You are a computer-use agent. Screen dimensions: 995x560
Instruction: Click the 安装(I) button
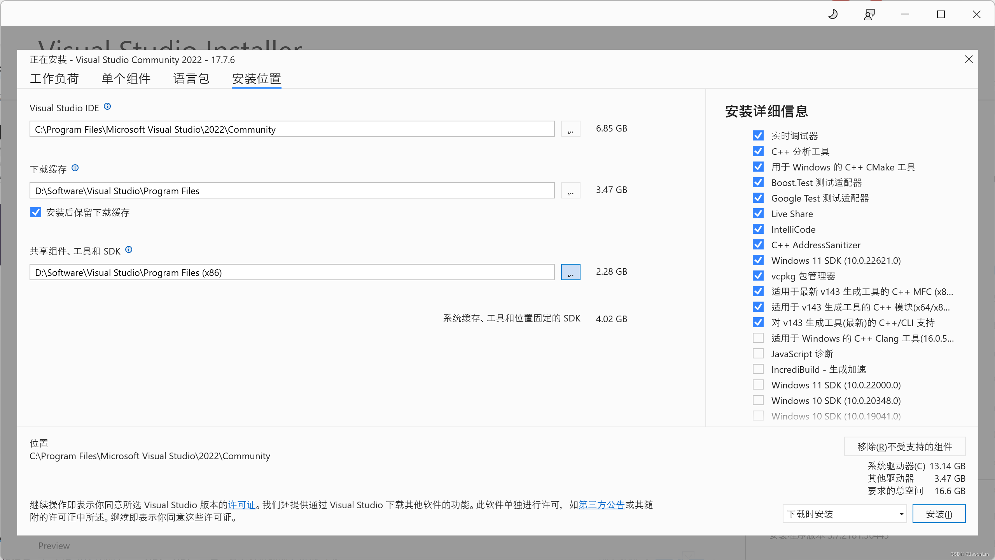click(x=939, y=514)
